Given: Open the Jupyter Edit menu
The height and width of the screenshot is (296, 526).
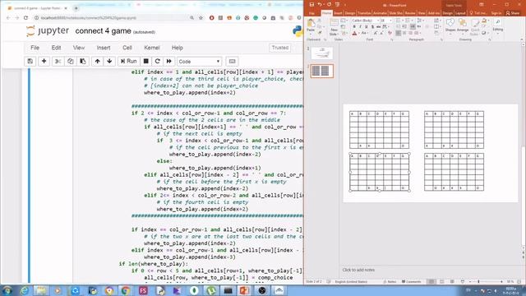Looking at the screenshot, I should pos(56,48).
